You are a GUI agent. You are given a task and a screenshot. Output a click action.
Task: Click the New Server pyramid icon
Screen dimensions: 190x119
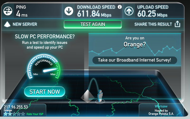[7, 24]
